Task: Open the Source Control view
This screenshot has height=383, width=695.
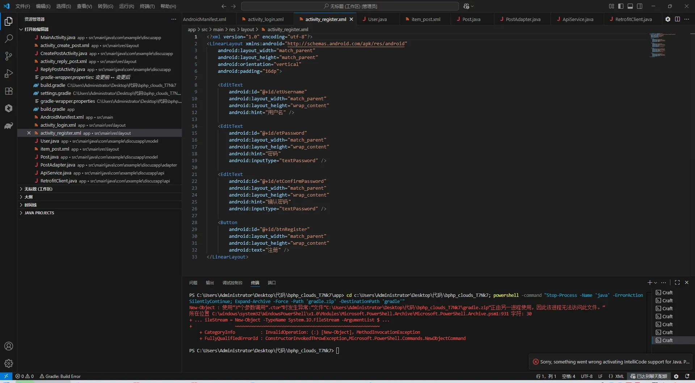Action: 9,56
